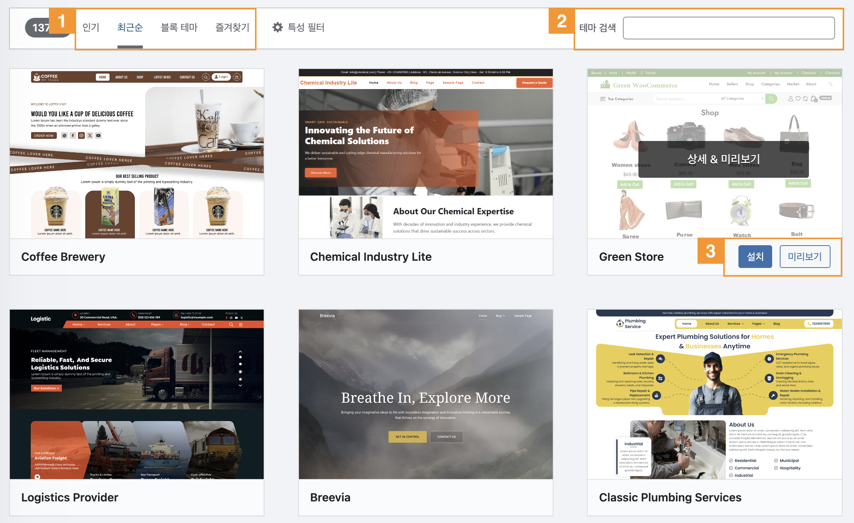Click the cart icon in Coffee Brewery header
The image size is (854, 523).
(237, 77)
